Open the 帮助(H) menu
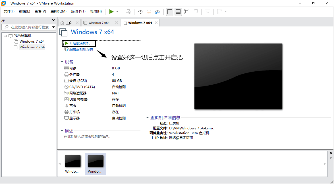334x184 pixels. click(x=96, y=11)
